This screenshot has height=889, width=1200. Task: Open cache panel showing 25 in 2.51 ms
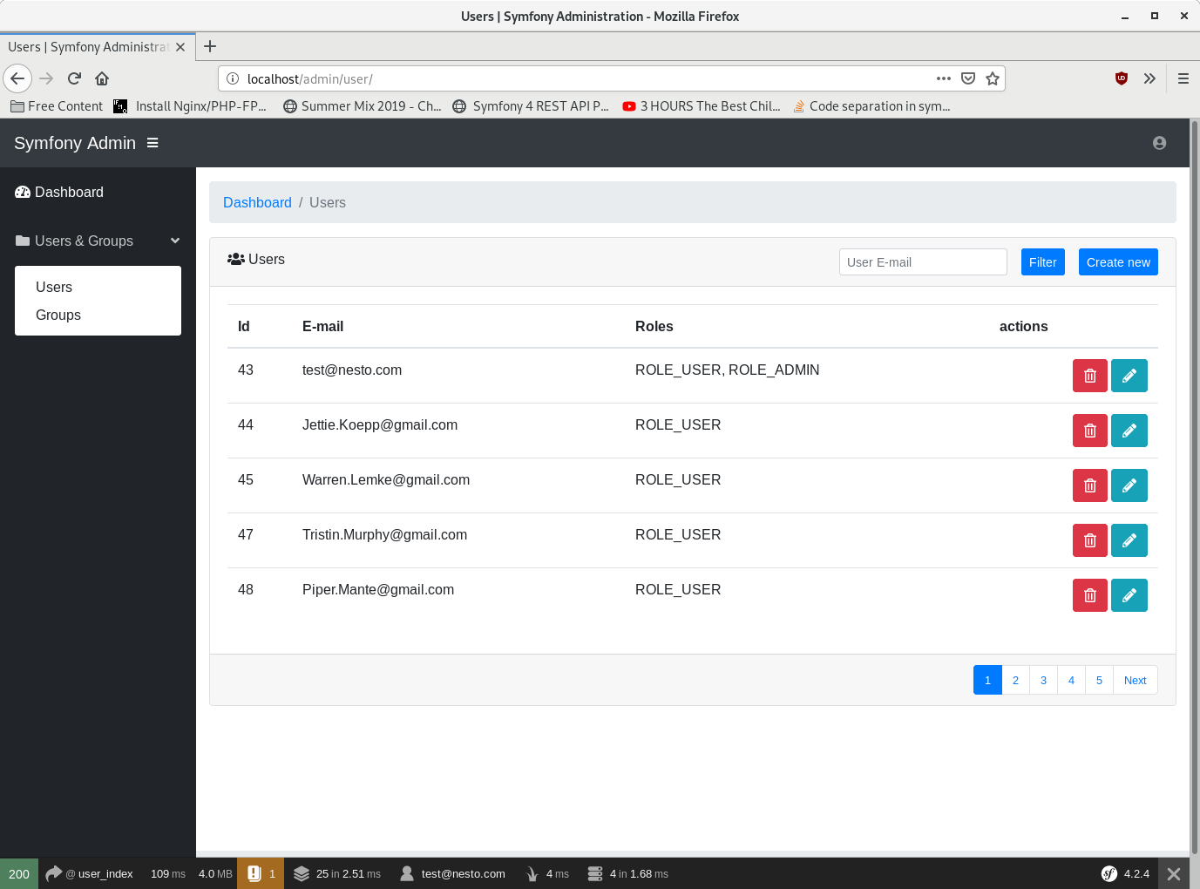coord(337,873)
